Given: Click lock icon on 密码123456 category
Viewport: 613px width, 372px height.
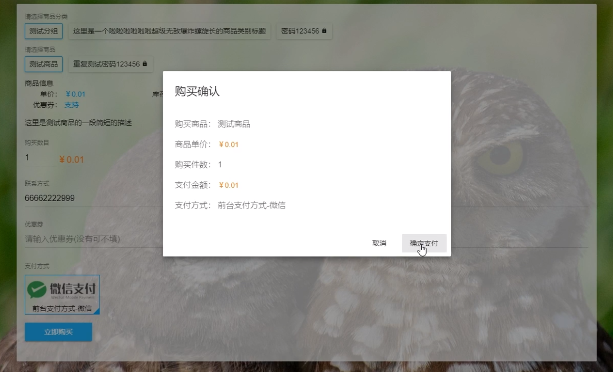Looking at the screenshot, I should coord(324,31).
